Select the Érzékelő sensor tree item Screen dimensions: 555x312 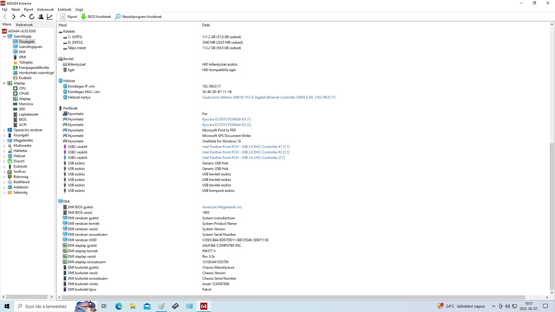(x=25, y=78)
